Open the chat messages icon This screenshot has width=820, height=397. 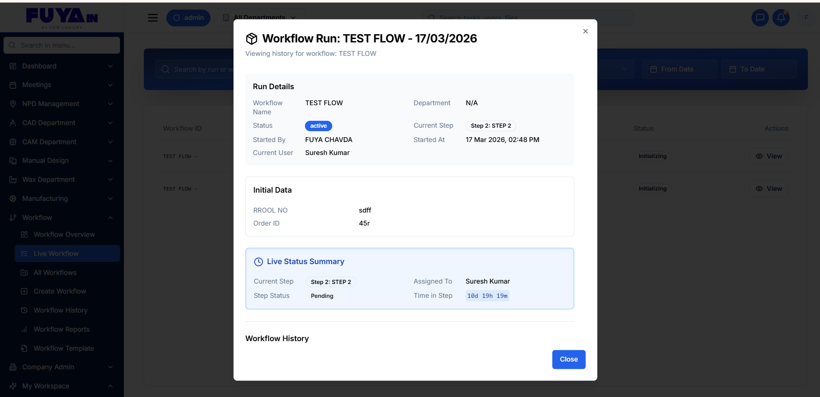click(x=760, y=18)
